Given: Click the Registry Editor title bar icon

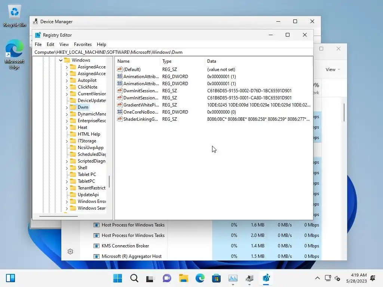Looking at the screenshot, I should click(38, 35).
